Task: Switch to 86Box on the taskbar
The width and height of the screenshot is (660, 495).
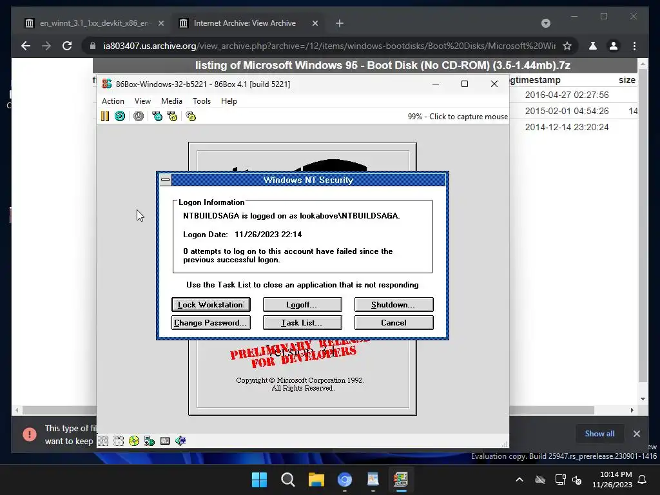Action: click(401, 480)
